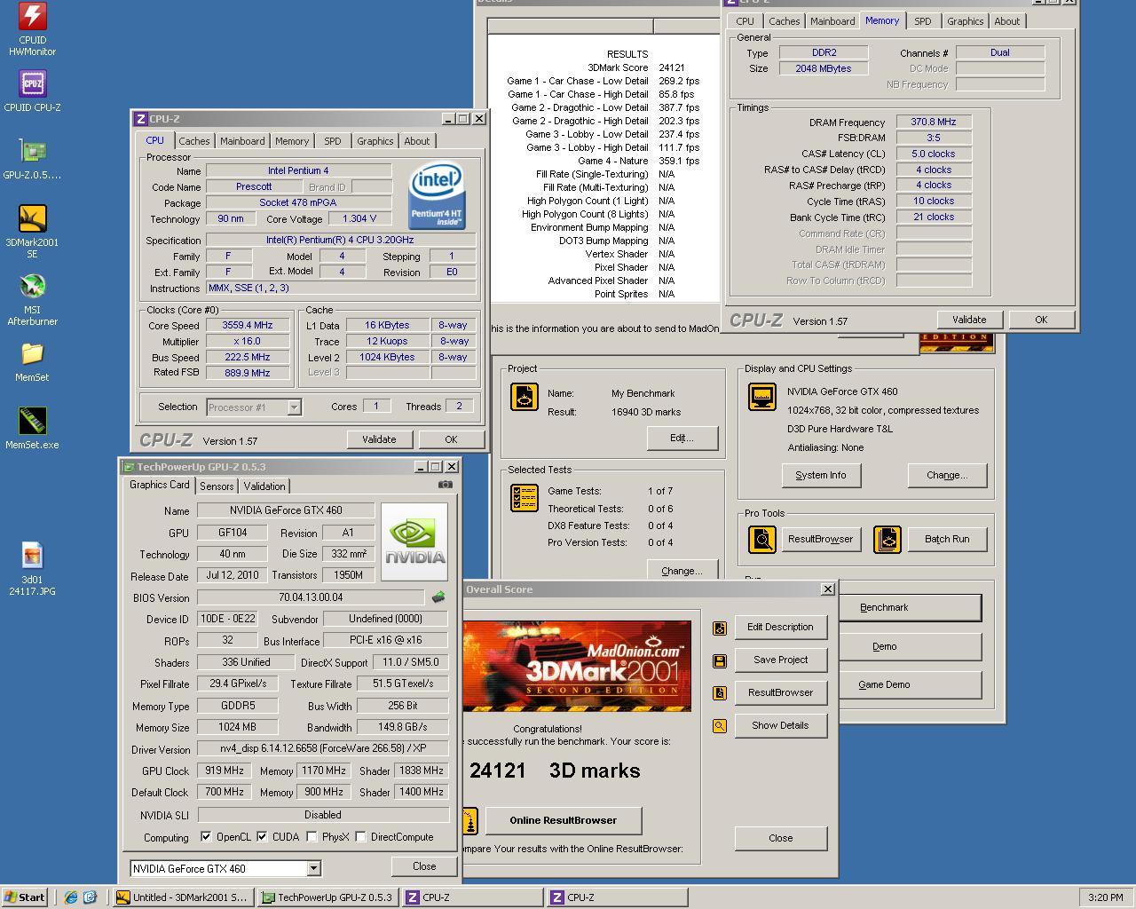Open the SPD tab in CPU-Z memory window
Image resolution: width=1136 pixels, height=909 pixels.
[922, 21]
